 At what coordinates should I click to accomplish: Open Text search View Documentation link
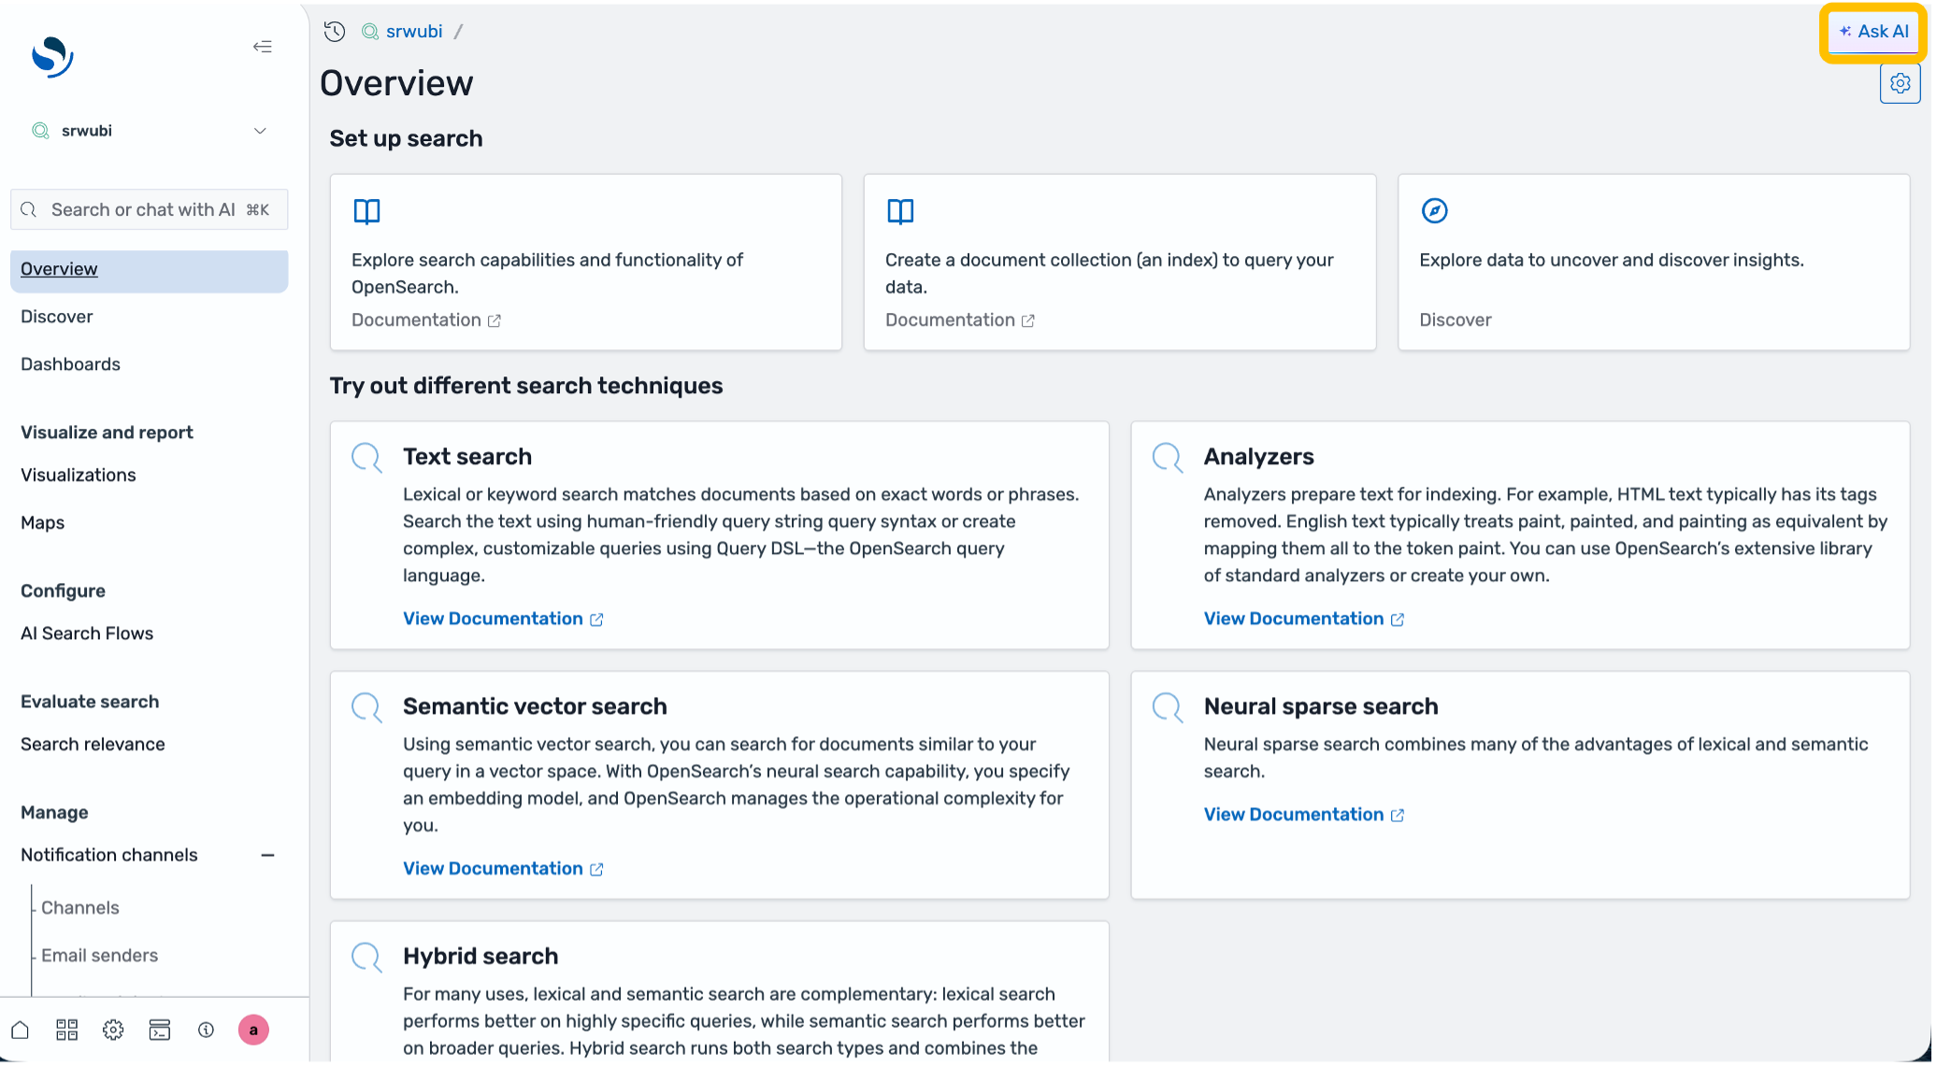[503, 619]
